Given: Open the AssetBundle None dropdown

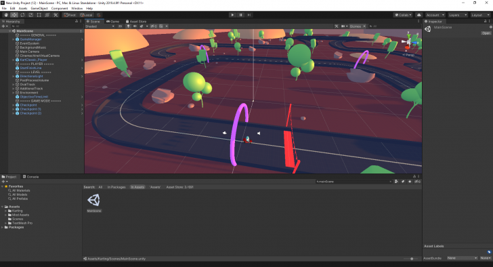Looking at the screenshot, I should tap(462, 258).
